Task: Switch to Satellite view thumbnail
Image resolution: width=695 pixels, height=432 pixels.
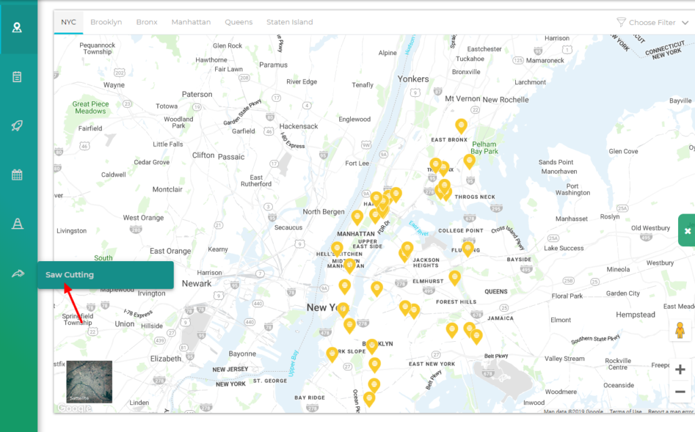Action: point(89,381)
